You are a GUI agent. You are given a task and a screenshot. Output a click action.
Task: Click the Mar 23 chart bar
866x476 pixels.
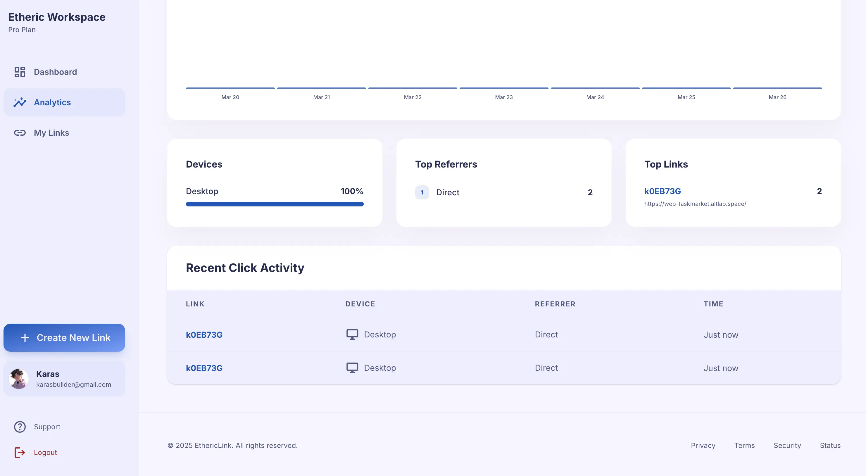pyautogui.click(x=503, y=88)
